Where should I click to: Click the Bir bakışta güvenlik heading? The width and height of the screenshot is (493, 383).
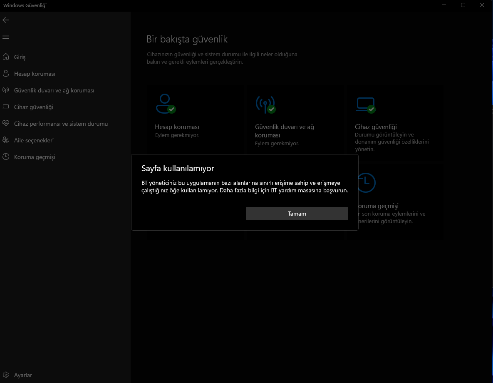187,39
